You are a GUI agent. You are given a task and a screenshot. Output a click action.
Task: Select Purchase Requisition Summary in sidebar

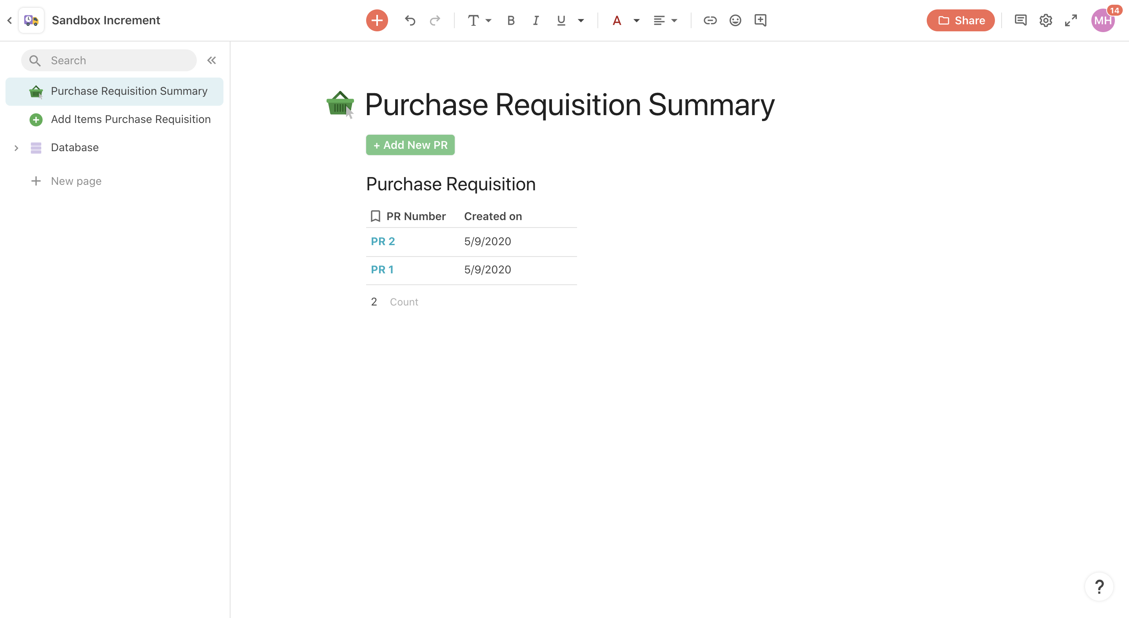click(129, 91)
